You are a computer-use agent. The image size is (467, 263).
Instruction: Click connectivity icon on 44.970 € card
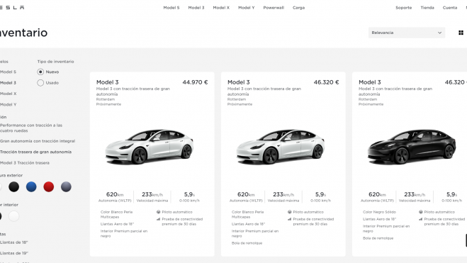tap(159, 219)
